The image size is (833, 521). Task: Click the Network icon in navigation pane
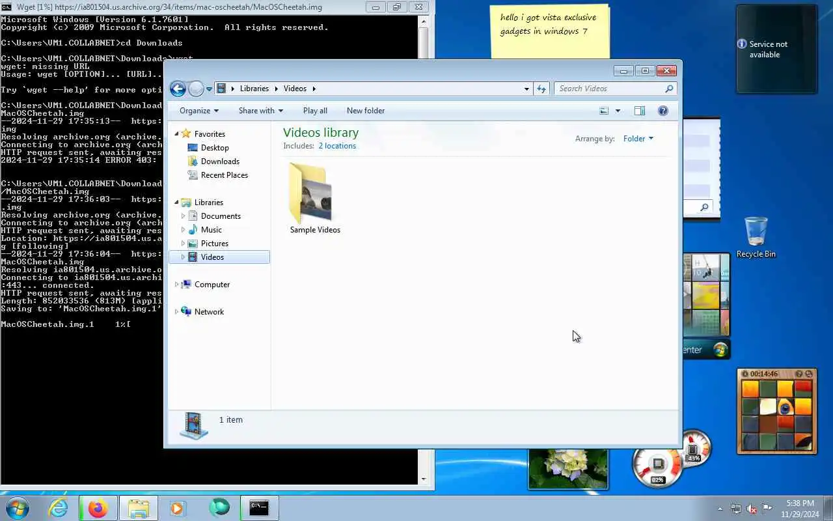point(186,312)
